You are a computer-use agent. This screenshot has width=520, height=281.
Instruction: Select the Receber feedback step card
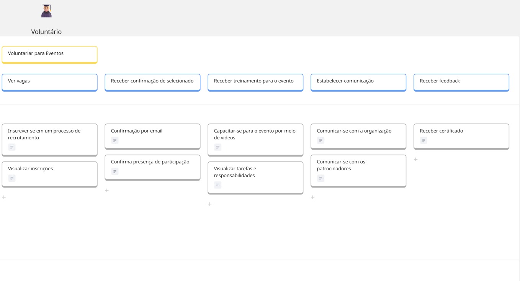coord(461,82)
